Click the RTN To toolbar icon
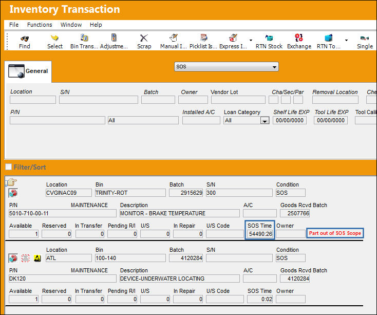 pos(328,38)
